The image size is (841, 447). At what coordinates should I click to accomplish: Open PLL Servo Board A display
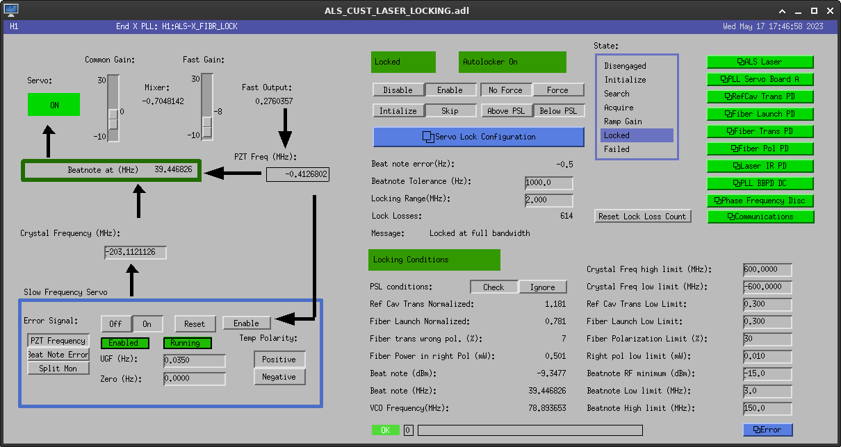[x=760, y=79]
